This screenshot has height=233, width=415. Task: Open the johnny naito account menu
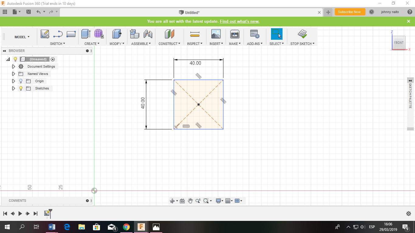pos(390,12)
